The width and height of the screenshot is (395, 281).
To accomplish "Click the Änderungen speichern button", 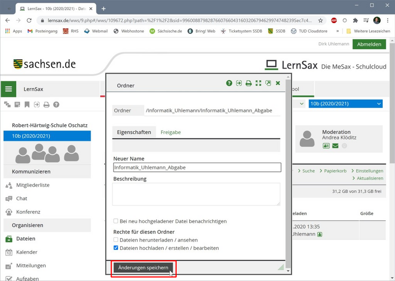I will (x=143, y=268).
